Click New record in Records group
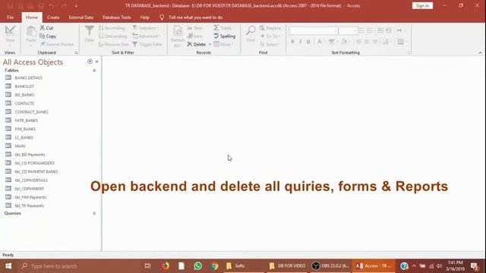 pos(194,28)
